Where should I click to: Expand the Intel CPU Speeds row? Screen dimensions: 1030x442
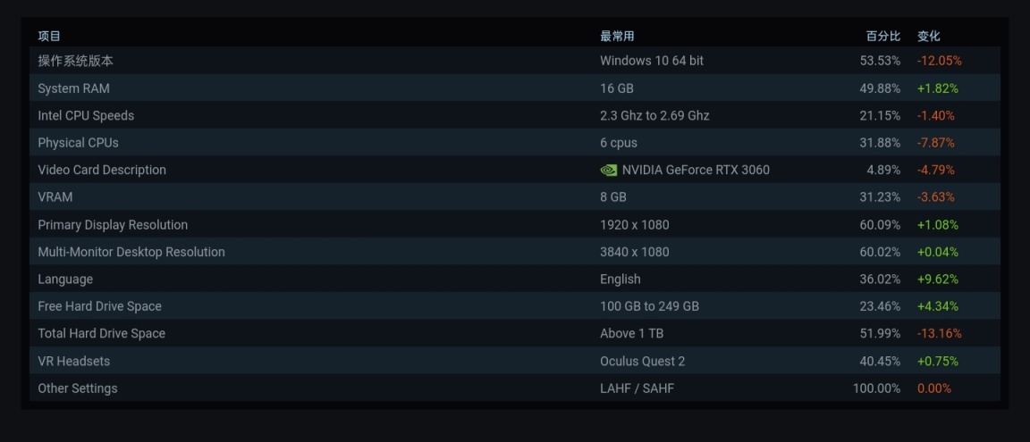point(515,115)
